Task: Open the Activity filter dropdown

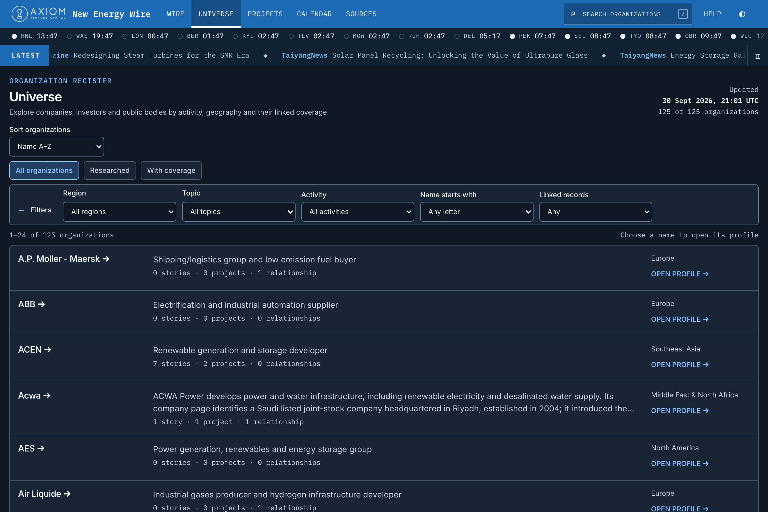Action: 358,211
